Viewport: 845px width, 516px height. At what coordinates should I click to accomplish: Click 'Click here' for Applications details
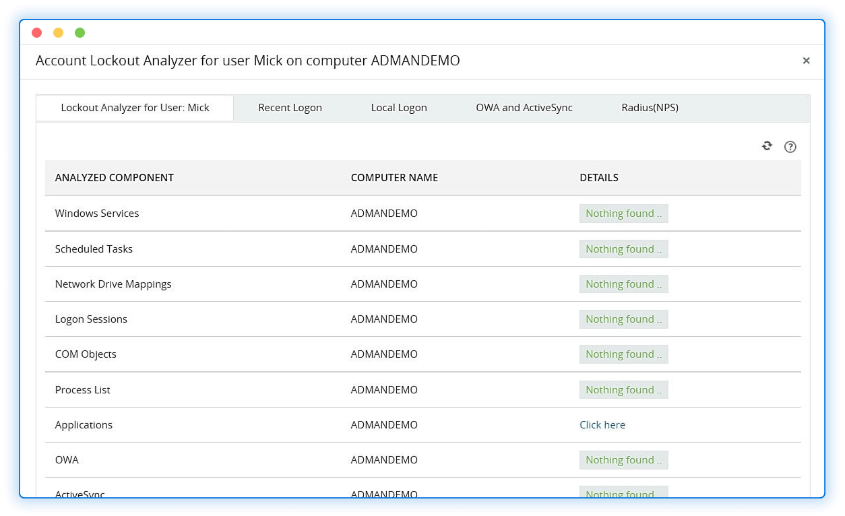coord(602,424)
